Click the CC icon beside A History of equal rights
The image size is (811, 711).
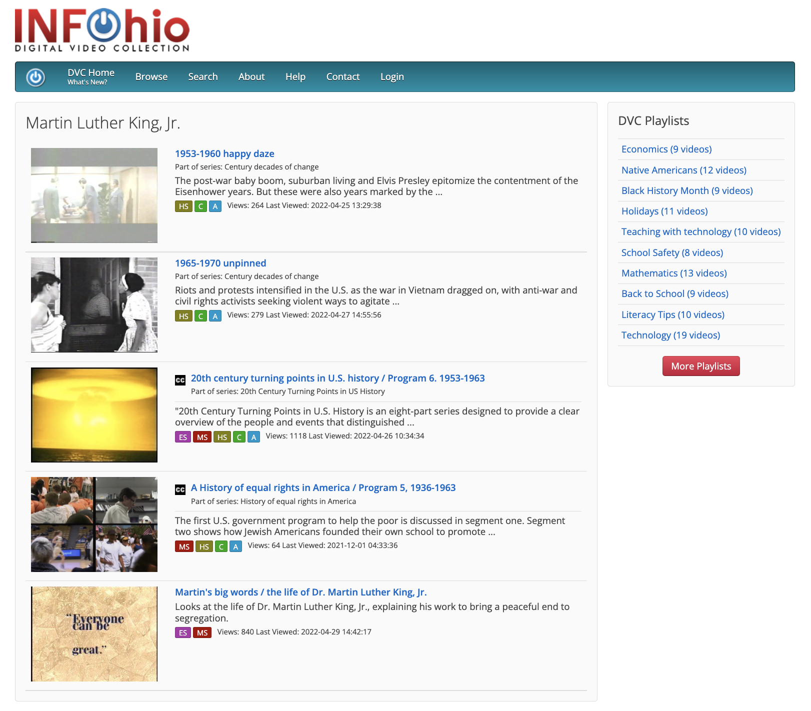(x=180, y=489)
